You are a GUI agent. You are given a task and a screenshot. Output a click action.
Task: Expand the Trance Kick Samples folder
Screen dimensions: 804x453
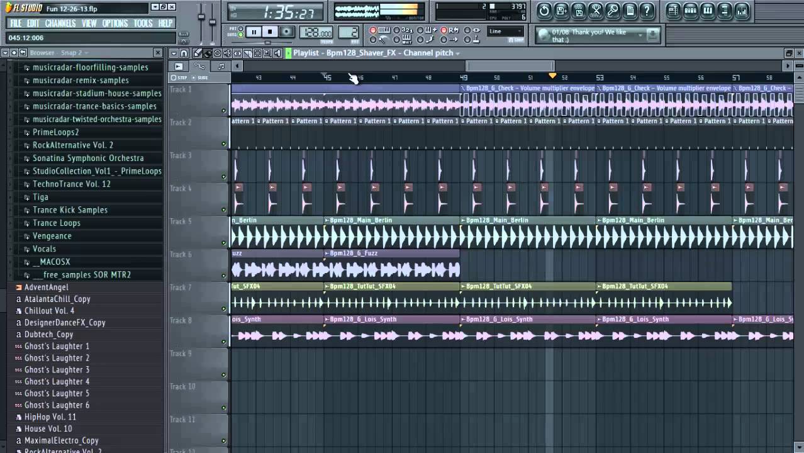pyautogui.click(x=70, y=210)
